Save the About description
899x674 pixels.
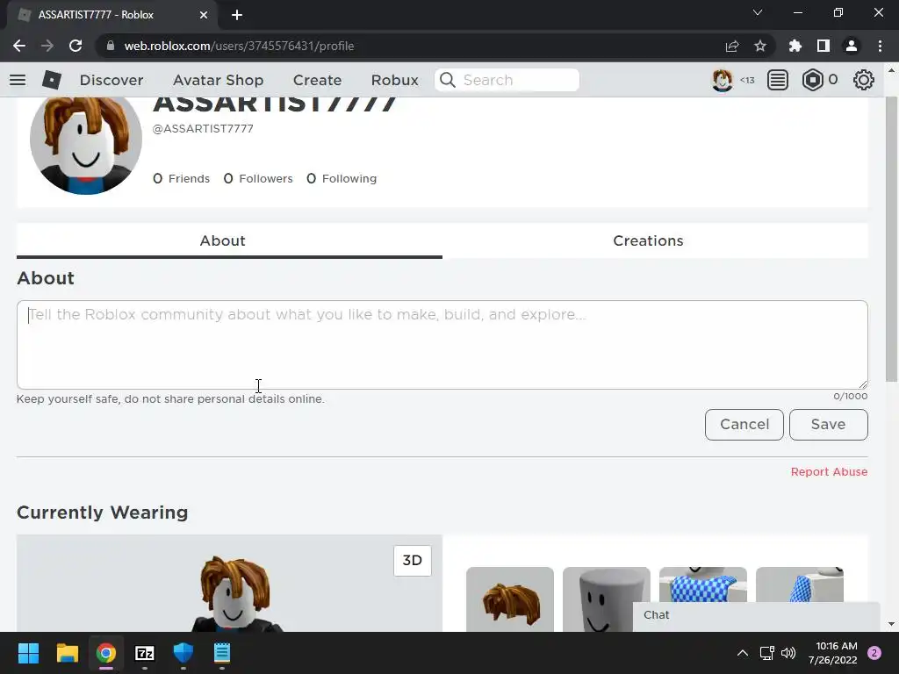[x=829, y=425]
